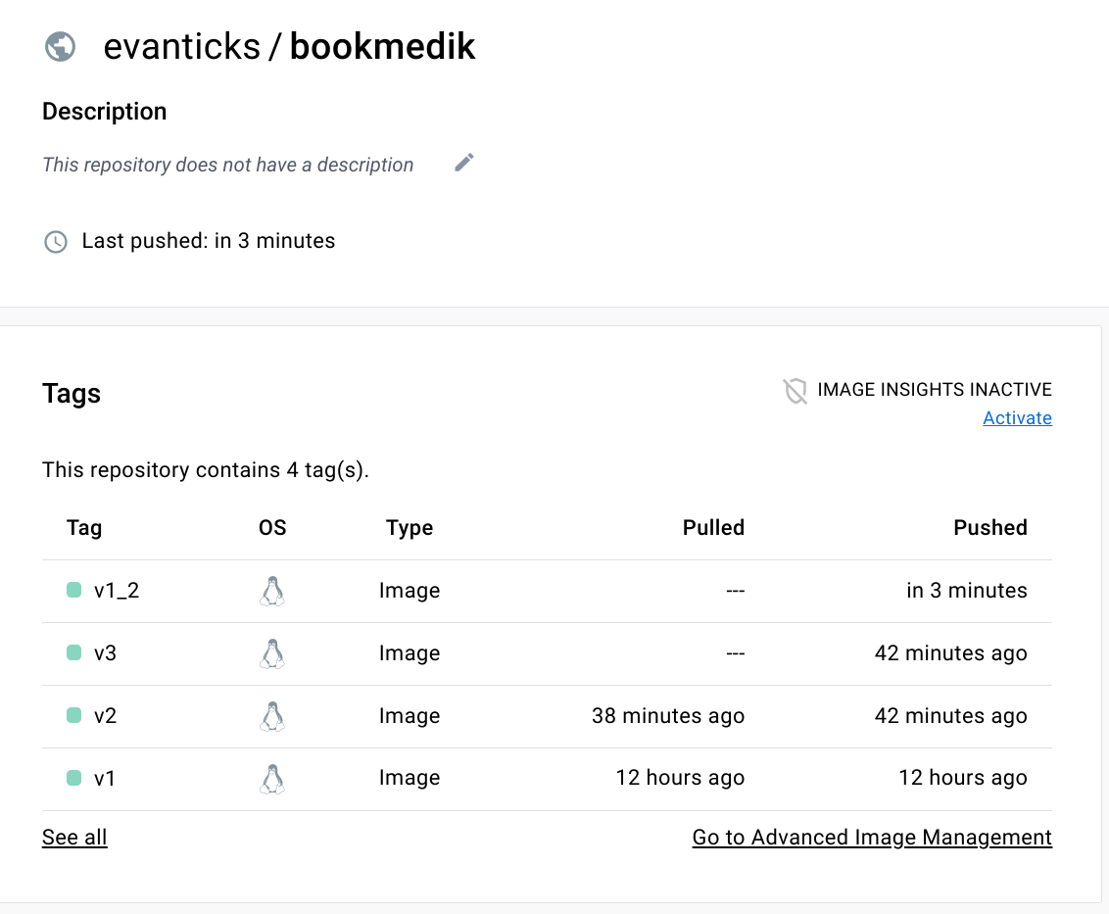The image size is (1109, 914).
Task: Click the Linux penguin icon for v3
Action: 272,653
